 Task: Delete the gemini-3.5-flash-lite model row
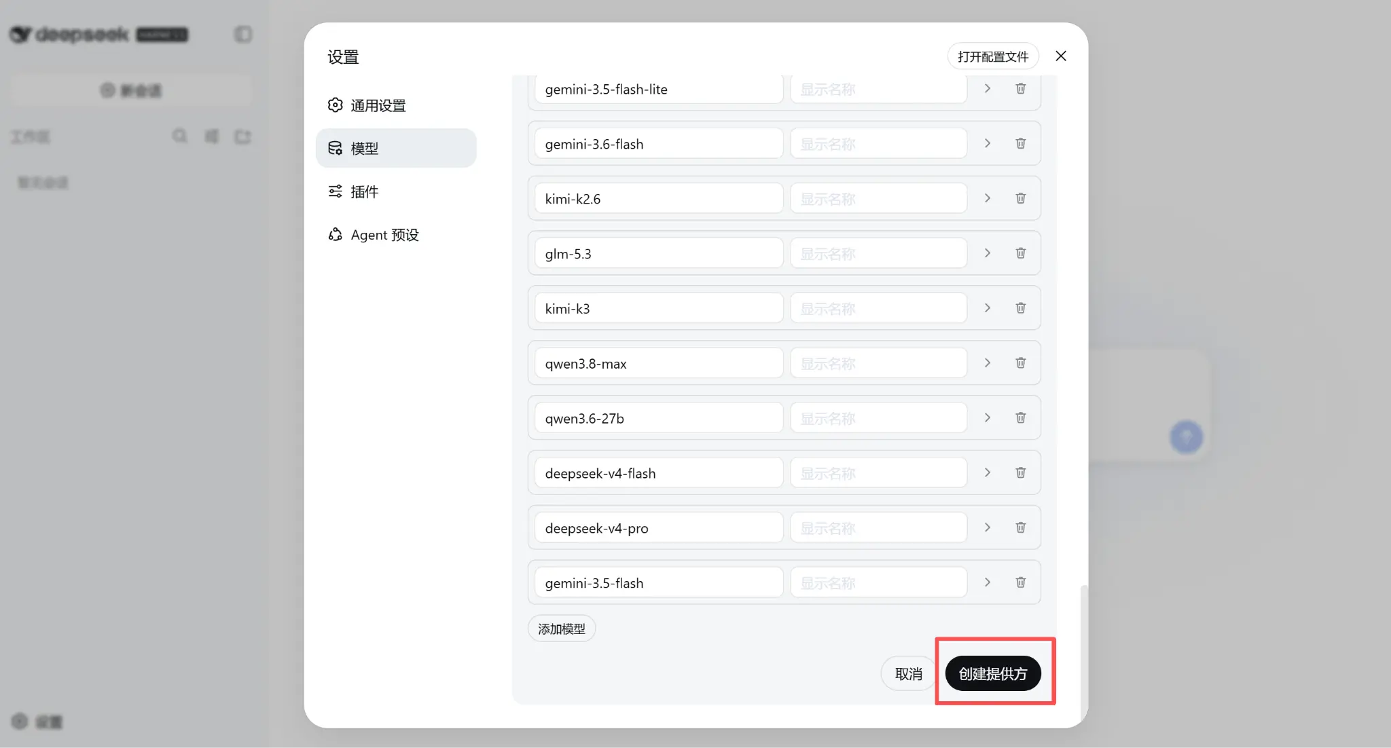click(x=1020, y=89)
